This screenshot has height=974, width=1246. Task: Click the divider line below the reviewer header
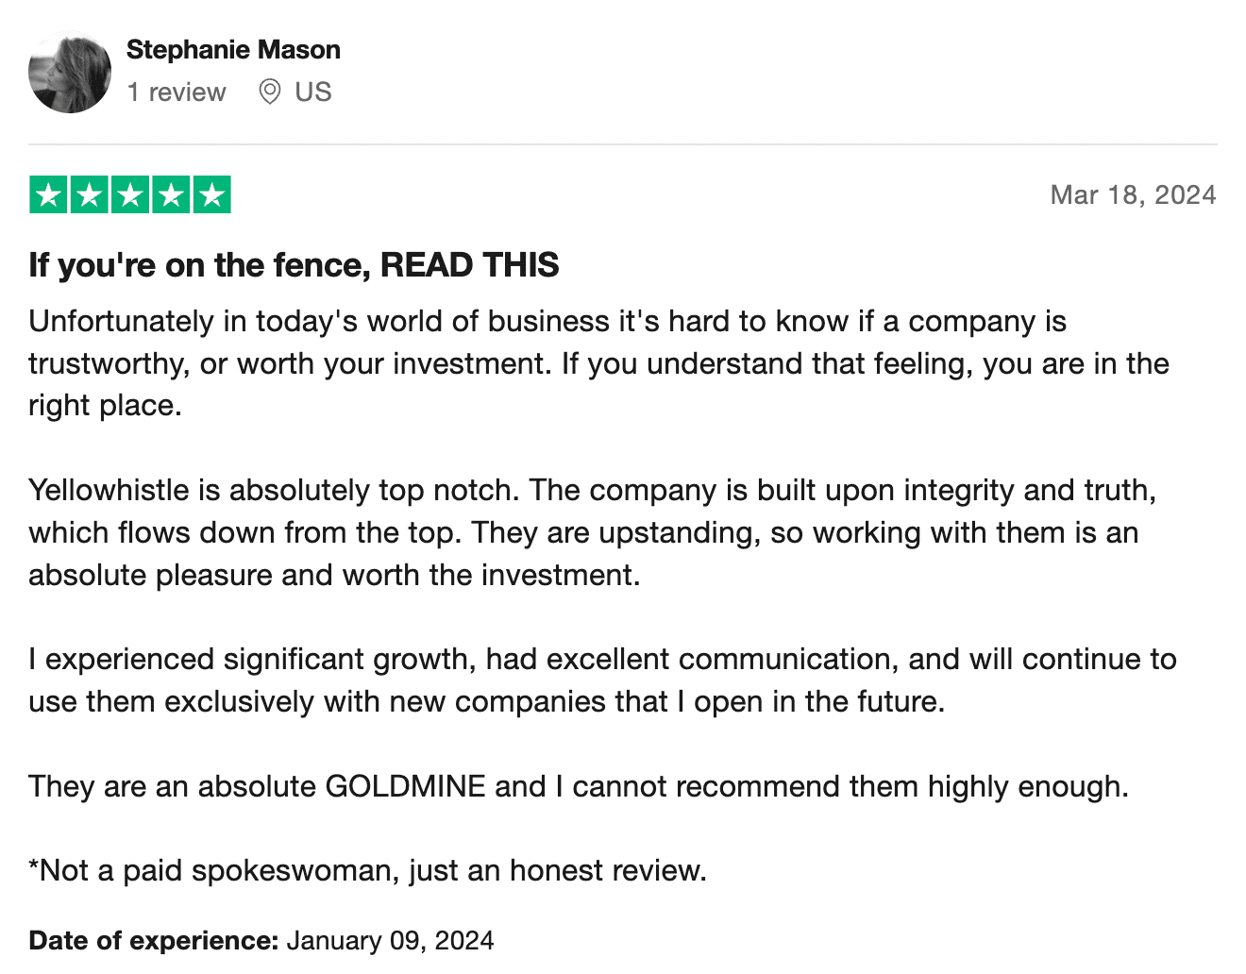point(623,144)
